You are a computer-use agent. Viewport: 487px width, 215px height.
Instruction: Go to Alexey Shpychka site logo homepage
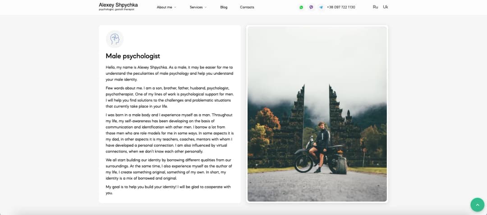[x=118, y=5]
